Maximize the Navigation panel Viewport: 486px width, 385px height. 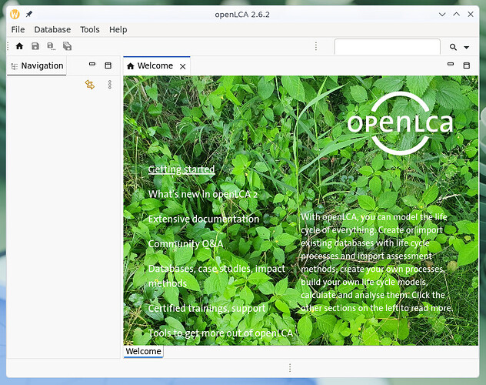(108, 65)
